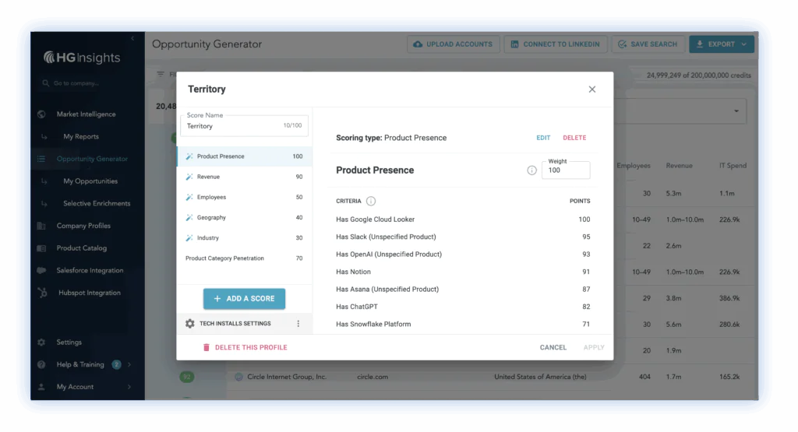Screen dimensions: 798x432
Task: Click the wand icon beside Geography
Action: click(x=189, y=217)
